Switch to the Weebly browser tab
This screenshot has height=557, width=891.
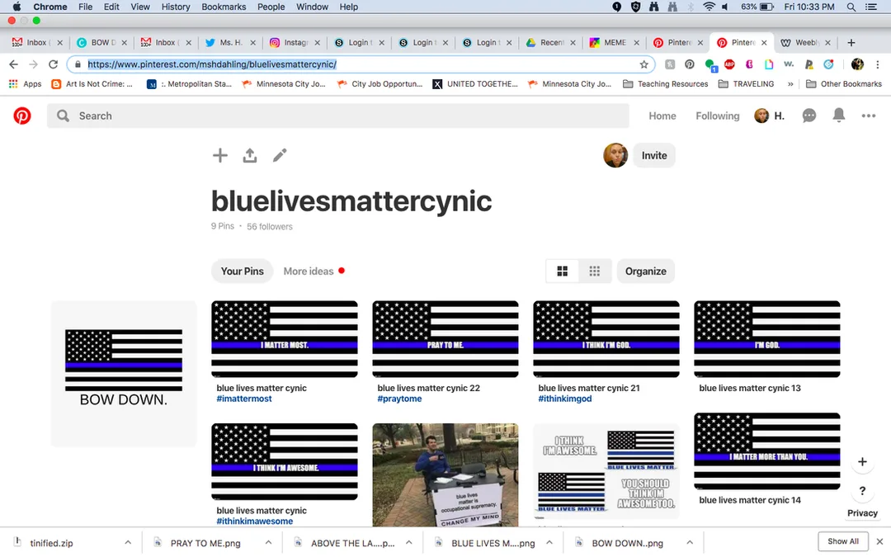coord(806,43)
